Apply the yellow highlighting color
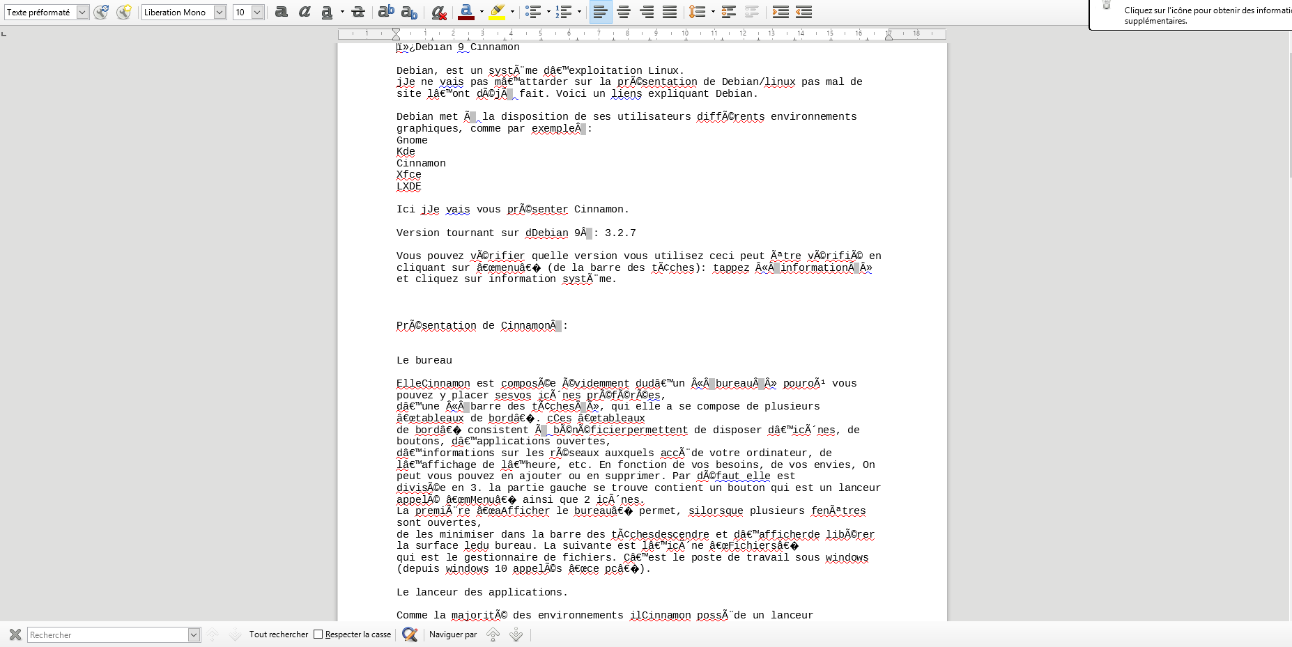Screen dimensions: 1292x647 tap(497, 12)
